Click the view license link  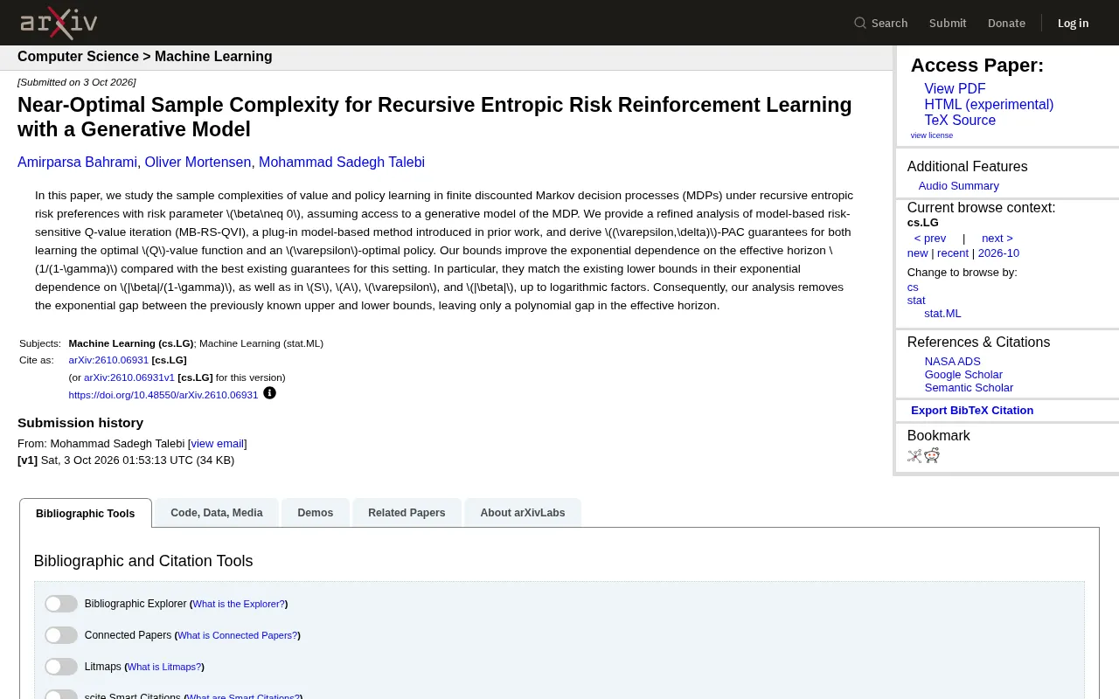coord(932,135)
